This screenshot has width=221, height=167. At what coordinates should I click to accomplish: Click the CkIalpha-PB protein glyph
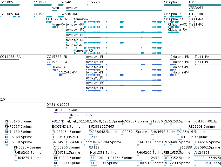(x=173, y=59)
